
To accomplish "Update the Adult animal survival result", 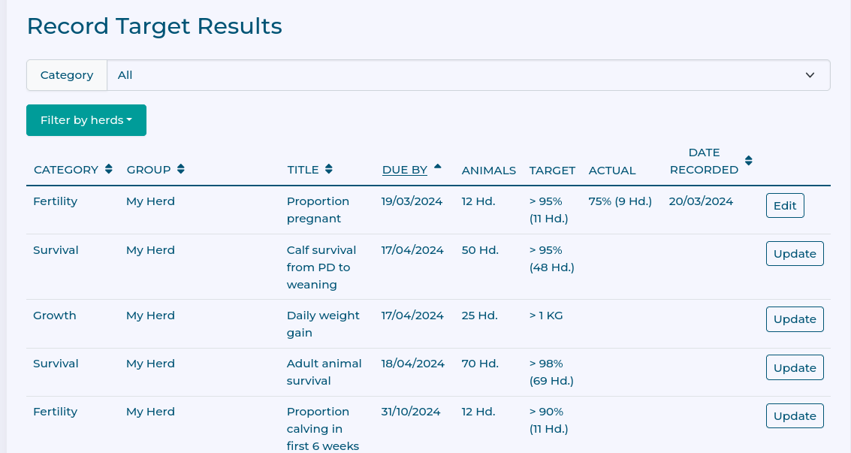I will point(795,368).
